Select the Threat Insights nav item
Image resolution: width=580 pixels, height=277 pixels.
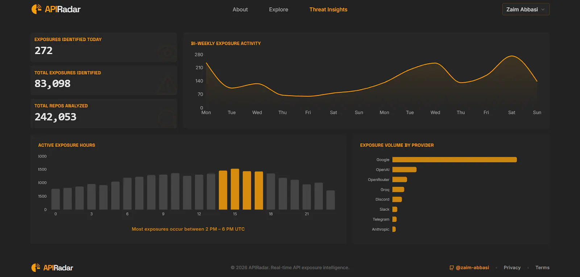point(328,9)
